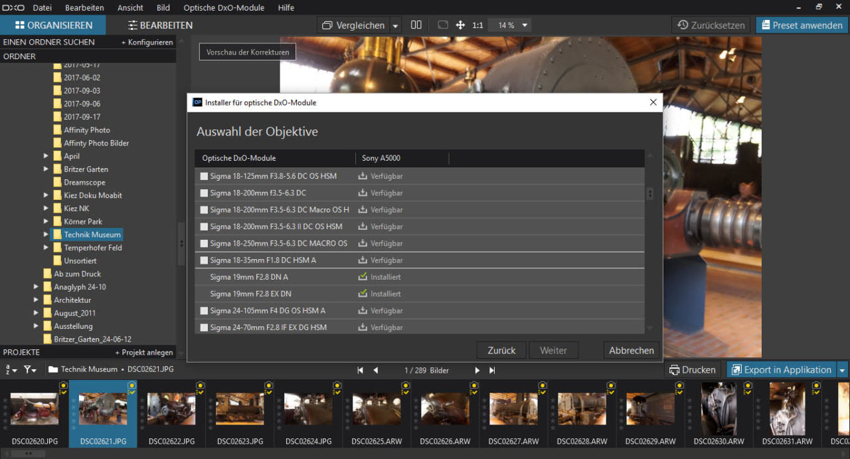Check Sigma 18-250mm F3.5-6.3 DC MACRO OS
The image size is (850, 459).
pos(205,243)
